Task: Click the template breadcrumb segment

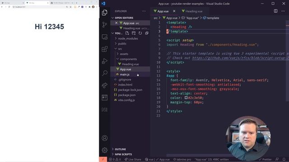Action: tap(211, 18)
